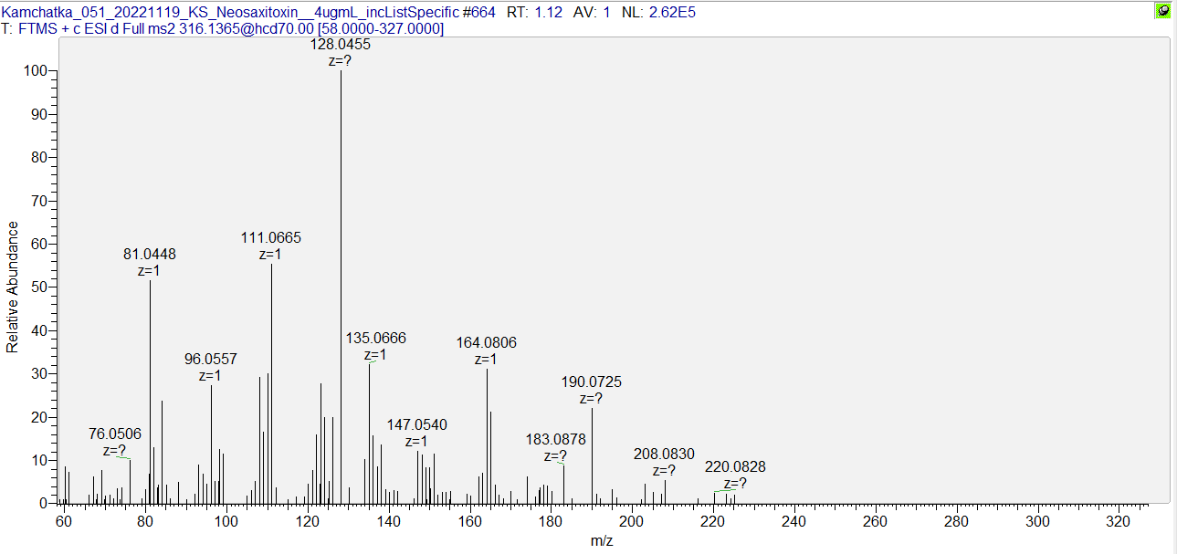
Task: Click the m/z x-axis title
Action: 602,541
